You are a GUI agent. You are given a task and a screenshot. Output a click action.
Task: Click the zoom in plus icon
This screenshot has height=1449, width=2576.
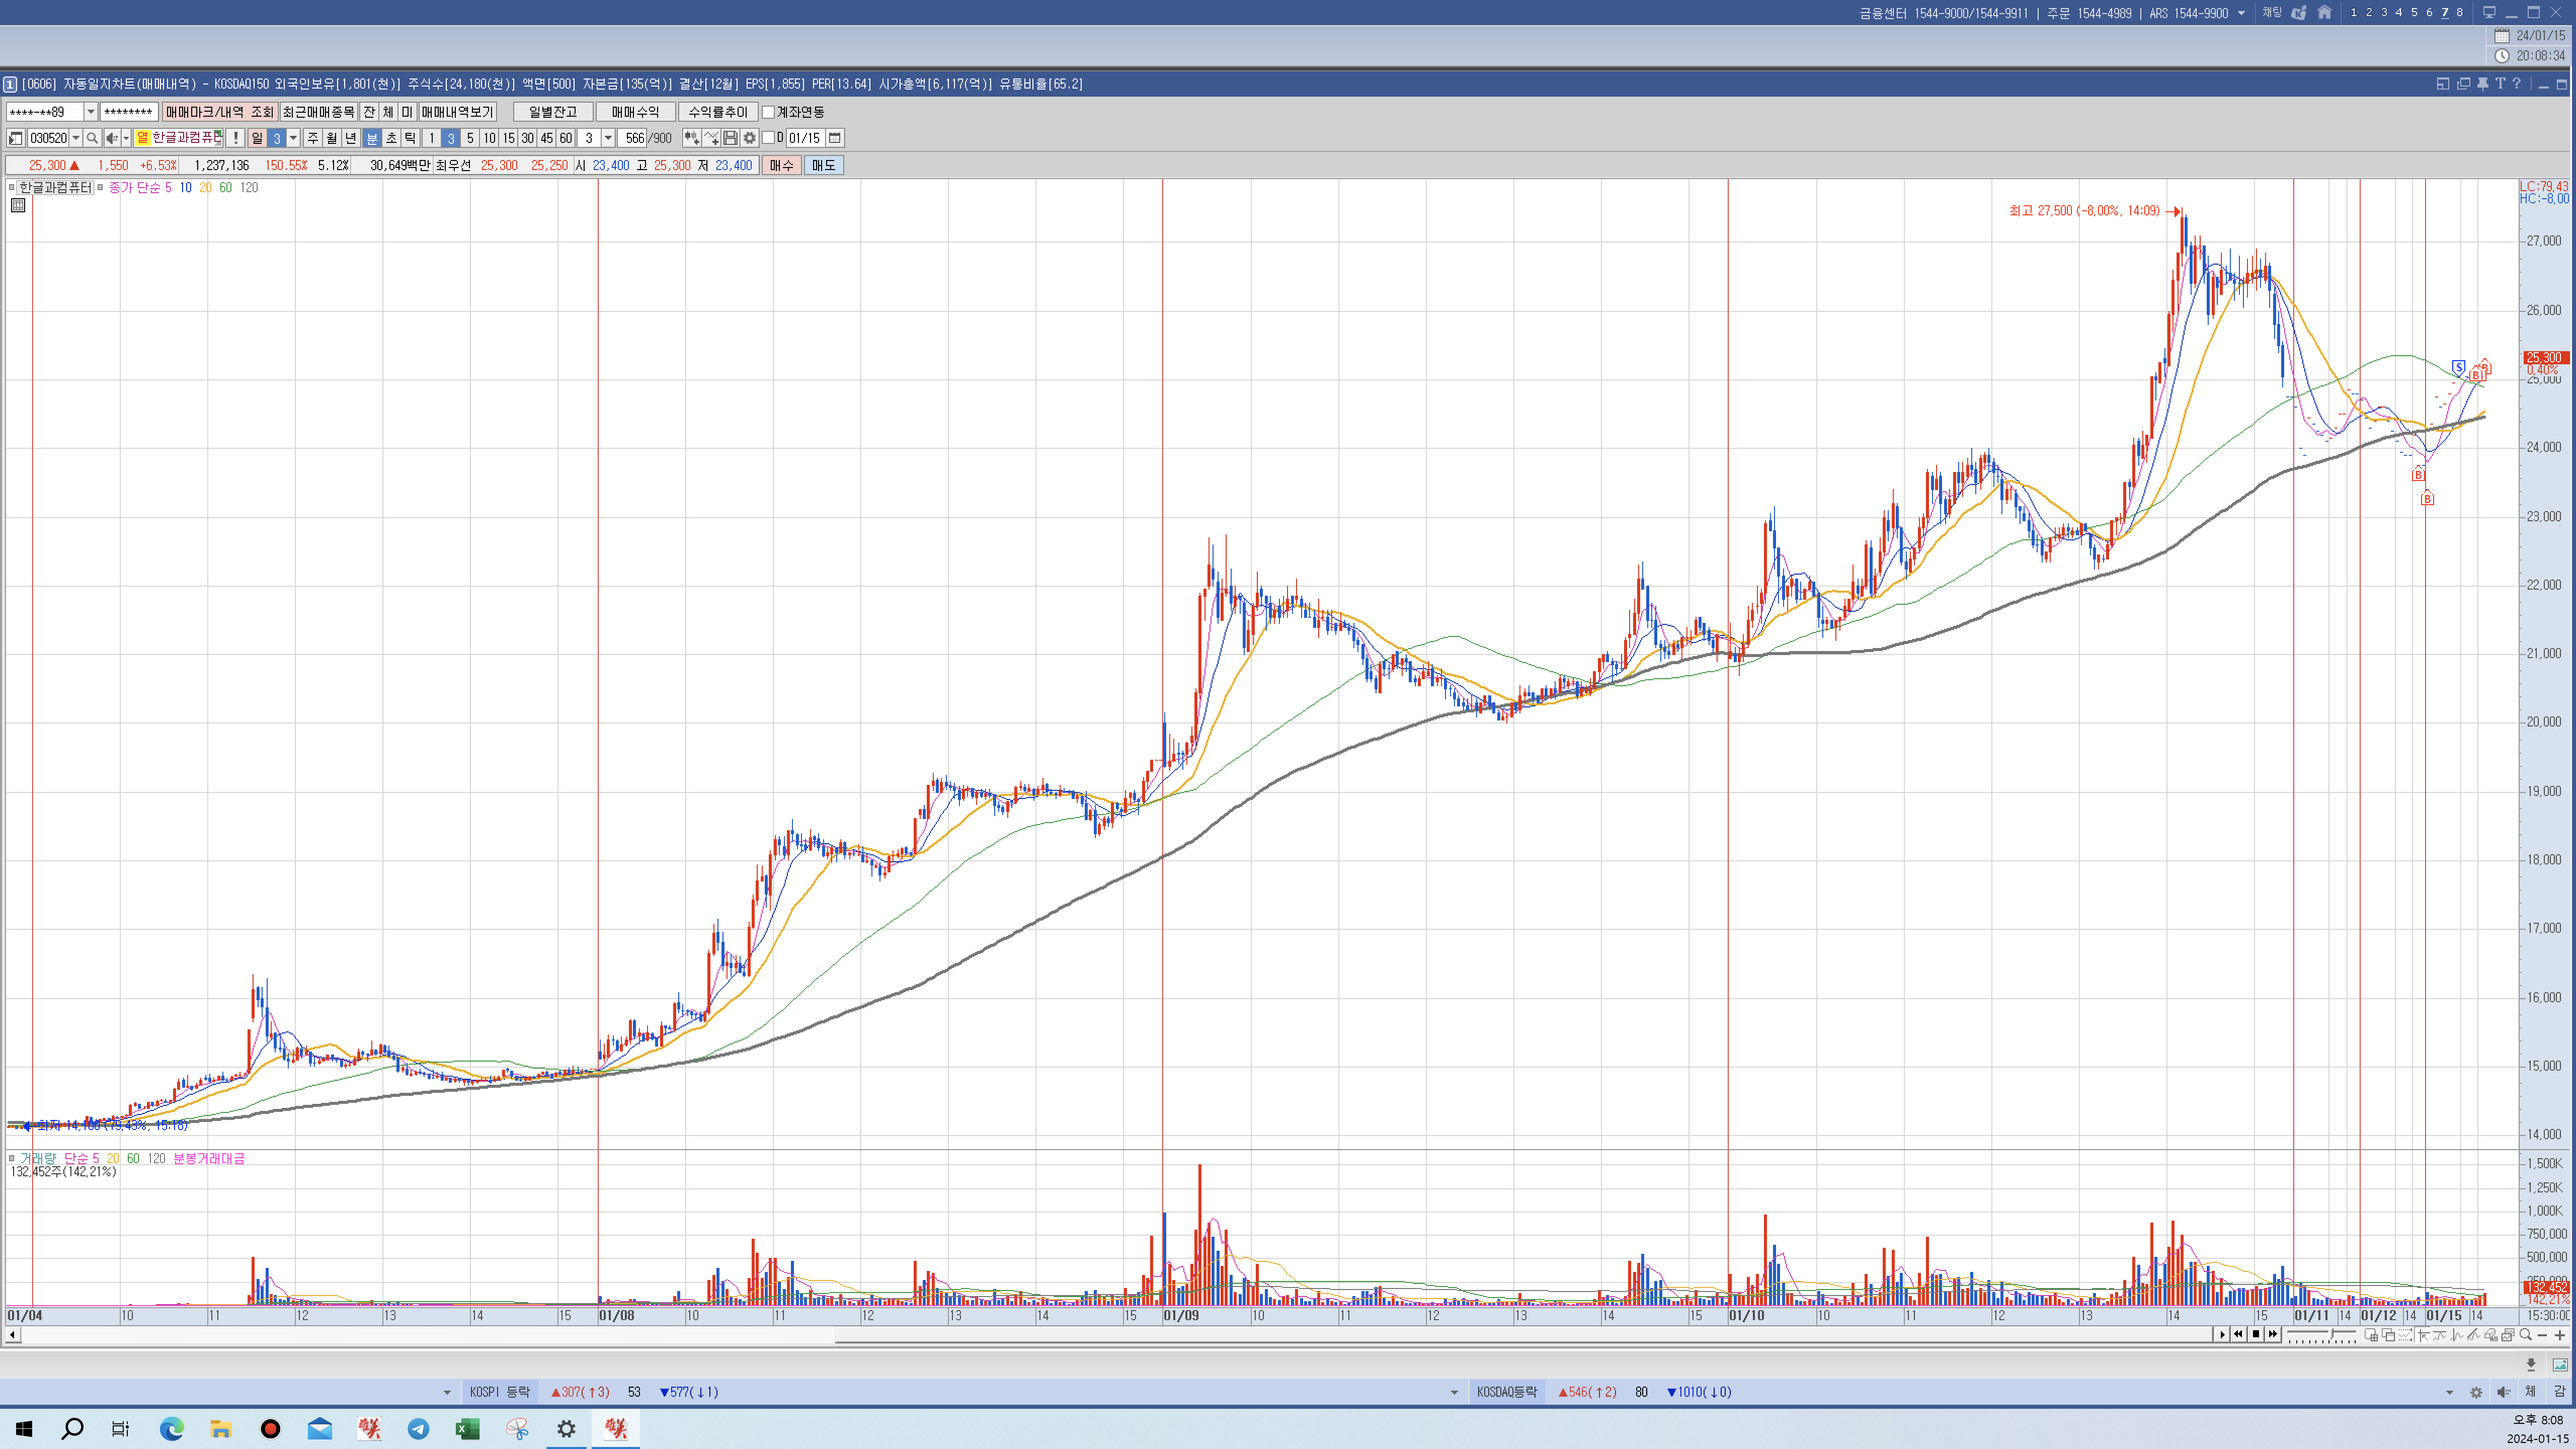[2560, 1335]
